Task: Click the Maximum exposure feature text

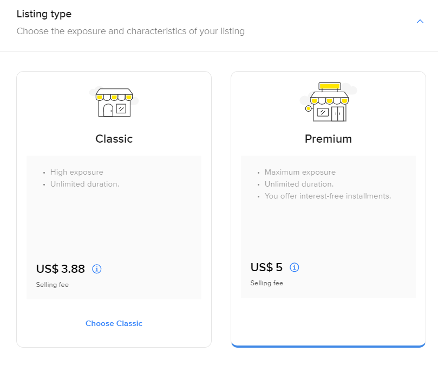Action: pyautogui.click(x=300, y=172)
